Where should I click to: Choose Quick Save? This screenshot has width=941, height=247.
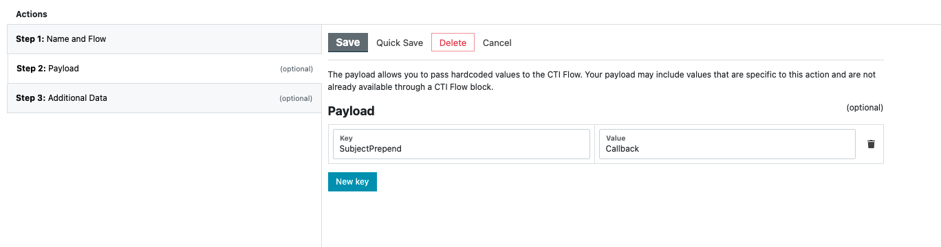click(x=400, y=43)
